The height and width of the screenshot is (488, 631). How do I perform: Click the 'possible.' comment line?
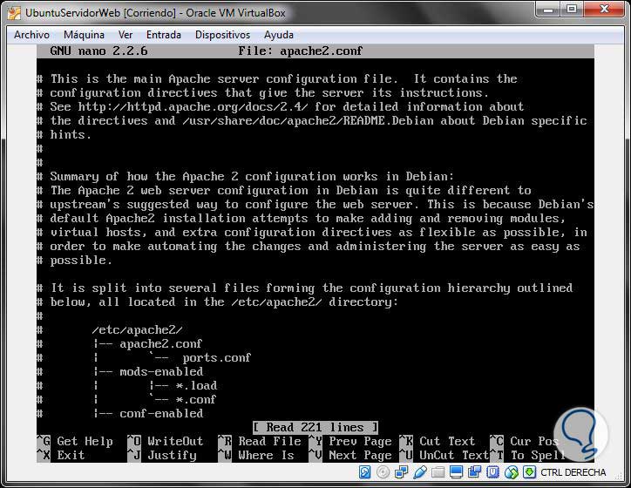pyautogui.click(x=75, y=261)
